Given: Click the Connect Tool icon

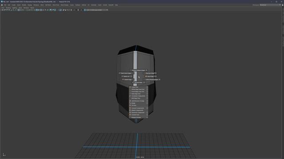Looking at the screenshot, I should pos(130,115).
